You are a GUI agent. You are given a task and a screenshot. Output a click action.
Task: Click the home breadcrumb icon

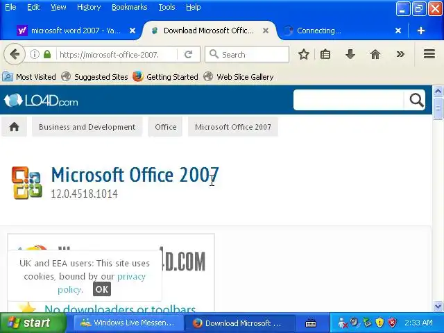14,127
